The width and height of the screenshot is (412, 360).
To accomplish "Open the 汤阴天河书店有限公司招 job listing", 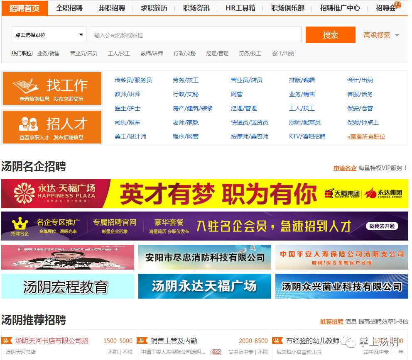I will (52, 341).
